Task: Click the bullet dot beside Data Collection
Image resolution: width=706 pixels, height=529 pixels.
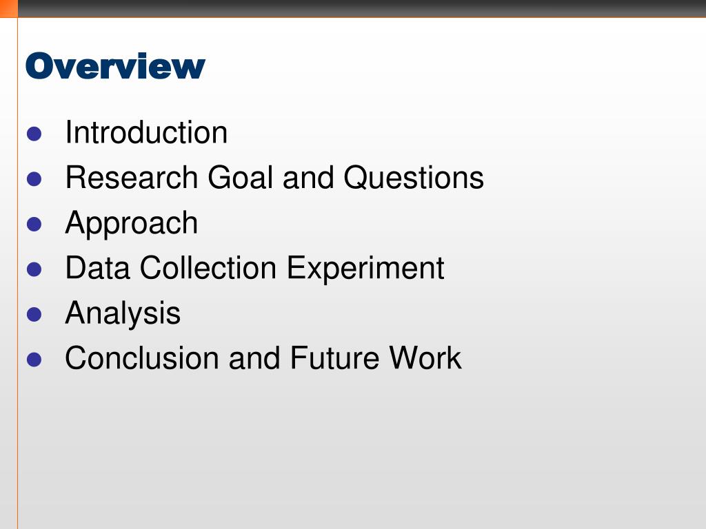Action: [34, 269]
